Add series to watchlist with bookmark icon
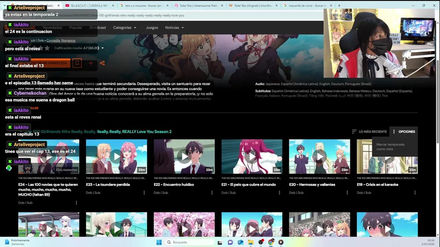The width and height of the screenshot is (440, 247). (x=77, y=63)
